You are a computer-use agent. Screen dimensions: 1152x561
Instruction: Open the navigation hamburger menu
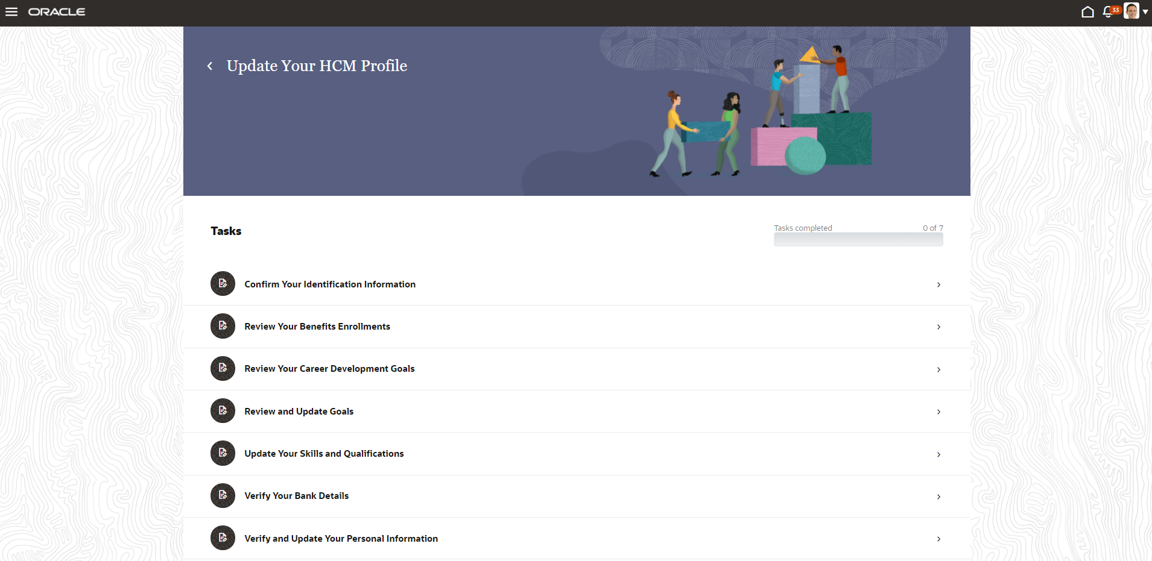(x=11, y=12)
